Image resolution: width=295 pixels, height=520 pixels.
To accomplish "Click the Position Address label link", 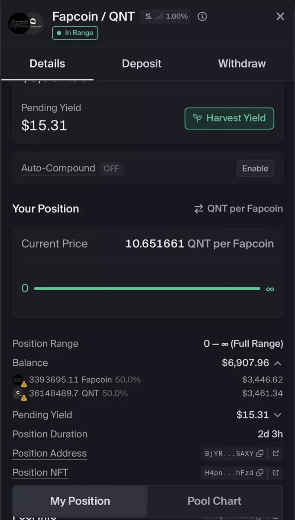I will [x=49, y=453].
